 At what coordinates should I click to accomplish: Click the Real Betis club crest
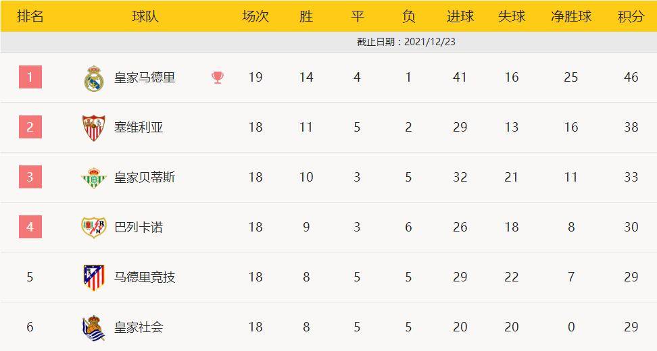(x=94, y=178)
